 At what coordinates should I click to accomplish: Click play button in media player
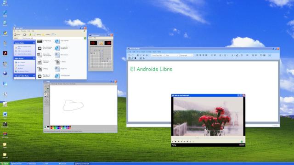click(173, 142)
